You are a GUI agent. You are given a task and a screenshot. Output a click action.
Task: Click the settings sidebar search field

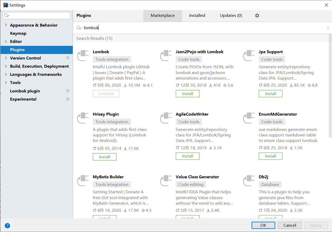tap(37, 16)
